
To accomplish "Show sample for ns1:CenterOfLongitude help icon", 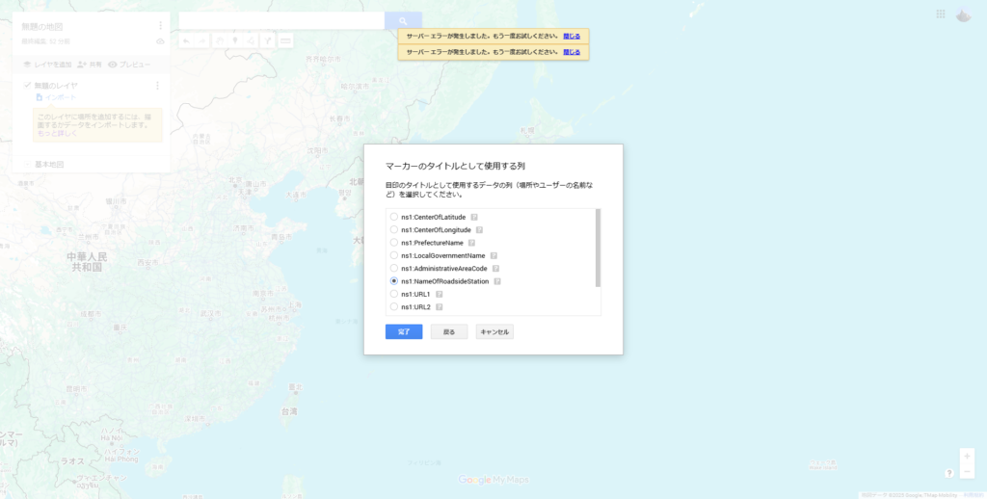I will pos(479,229).
